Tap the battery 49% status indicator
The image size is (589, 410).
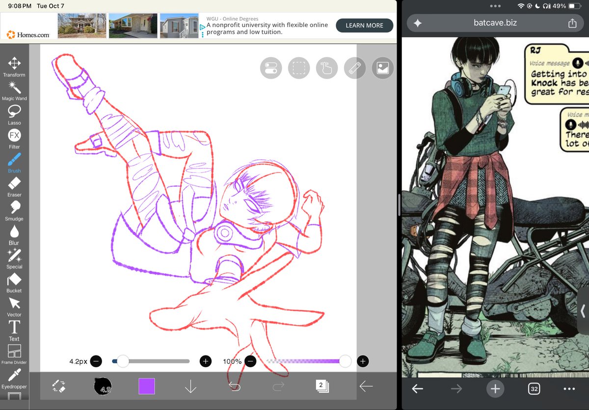pyautogui.click(x=567, y=6)
